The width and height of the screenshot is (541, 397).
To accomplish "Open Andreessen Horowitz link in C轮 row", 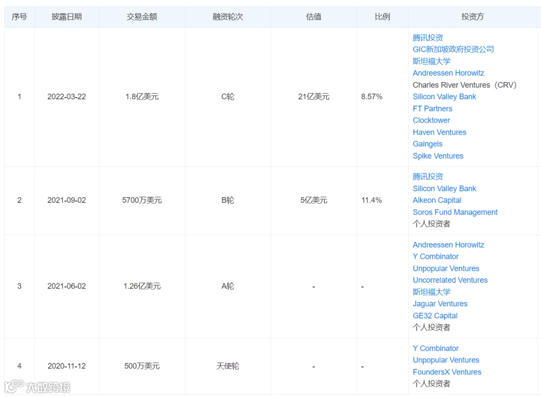I will click(448, 73).
